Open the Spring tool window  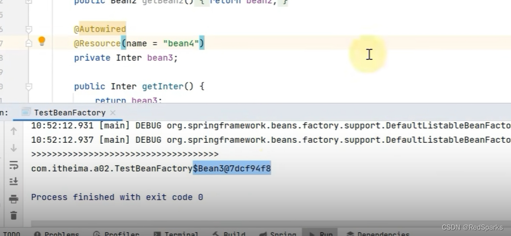click(x=277, y=235)
